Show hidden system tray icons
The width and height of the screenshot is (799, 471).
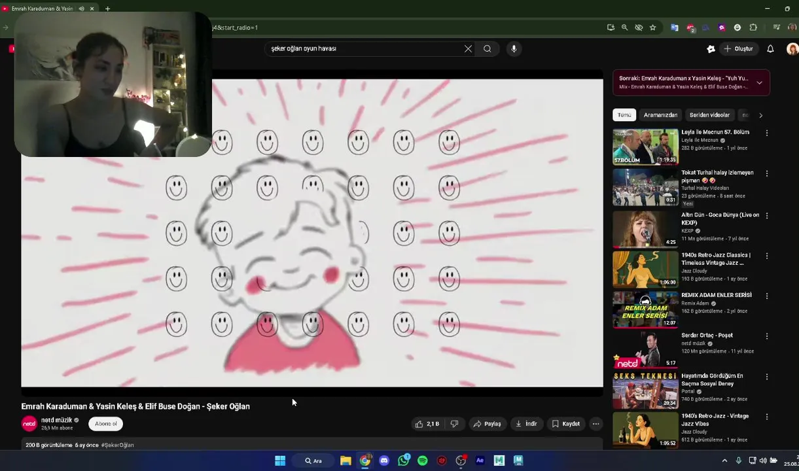click(724, 461)
